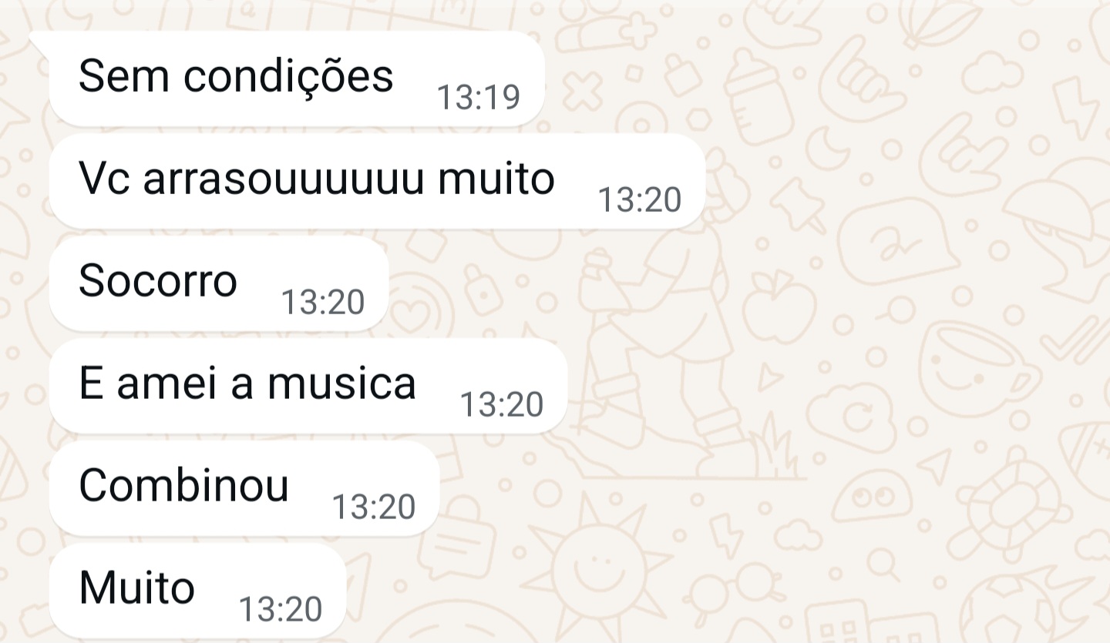1110x643 pixels.
Task: Click the pushpin doodle in the background
Action: point(797,206)
